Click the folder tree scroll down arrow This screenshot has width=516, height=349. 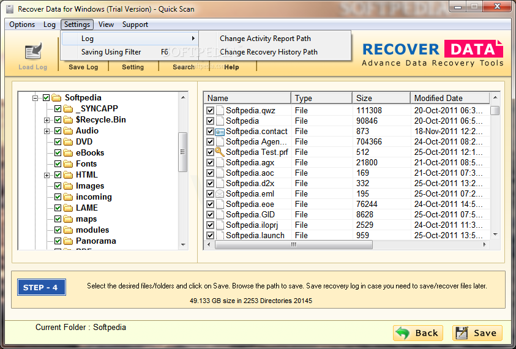click(x=183, y=245)
